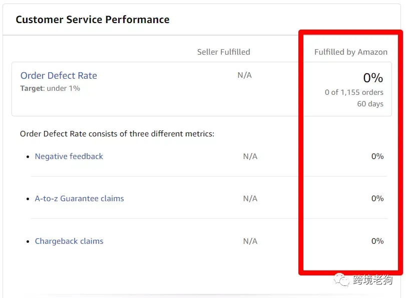Click A-to-z Guarantee claims 0% value
The height and width of the screenshot is (298, 406).
[x=377, y=199]
